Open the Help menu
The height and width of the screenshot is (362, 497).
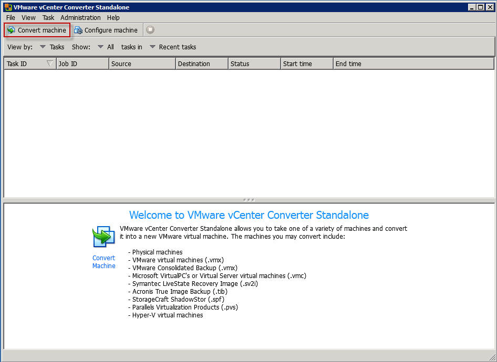tap(113, 18)
